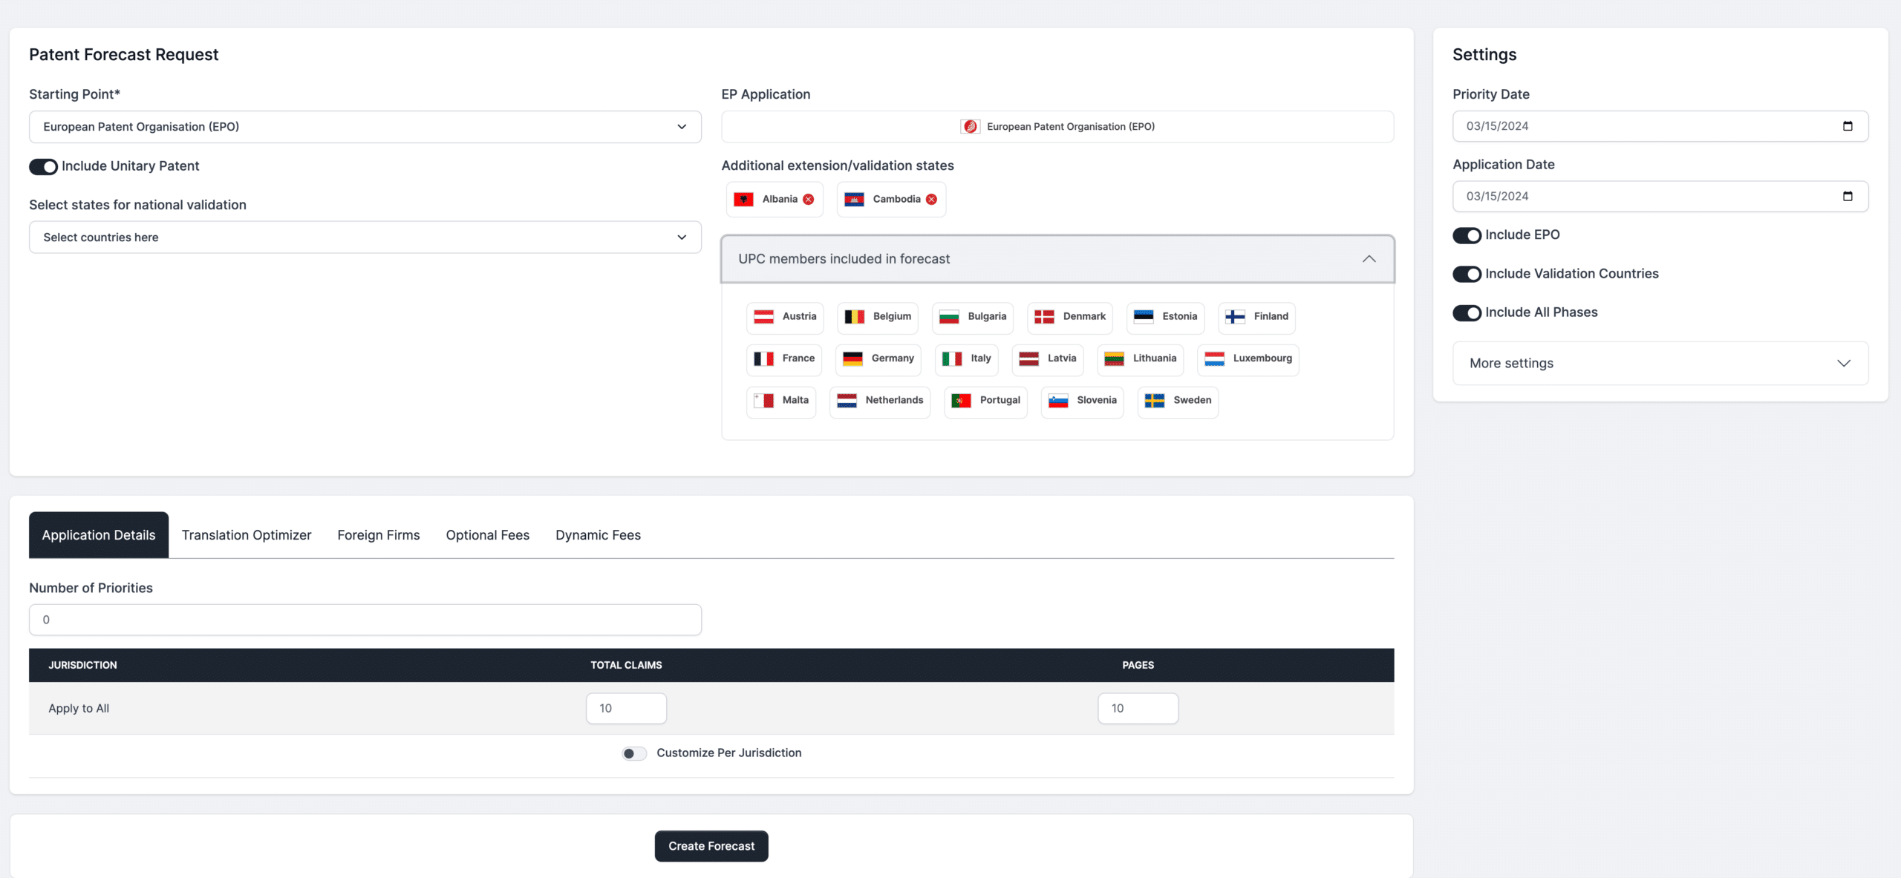The height and width of the screenshot is (878, 1901).
Task: Remove Cambodia from extension states
Action: [x=931, y=199]
